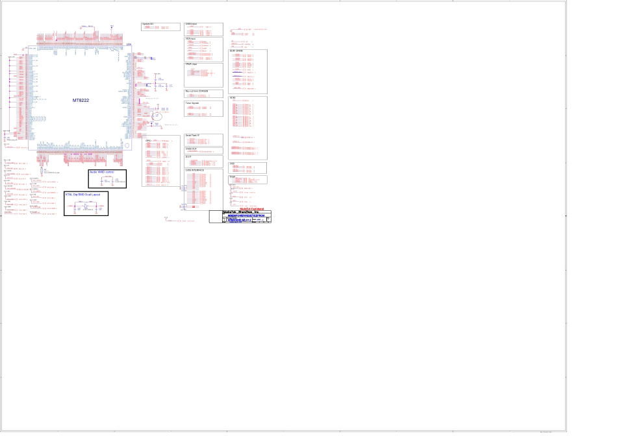
Task: Click the GPIO signal list block
Action: point(161,162)
